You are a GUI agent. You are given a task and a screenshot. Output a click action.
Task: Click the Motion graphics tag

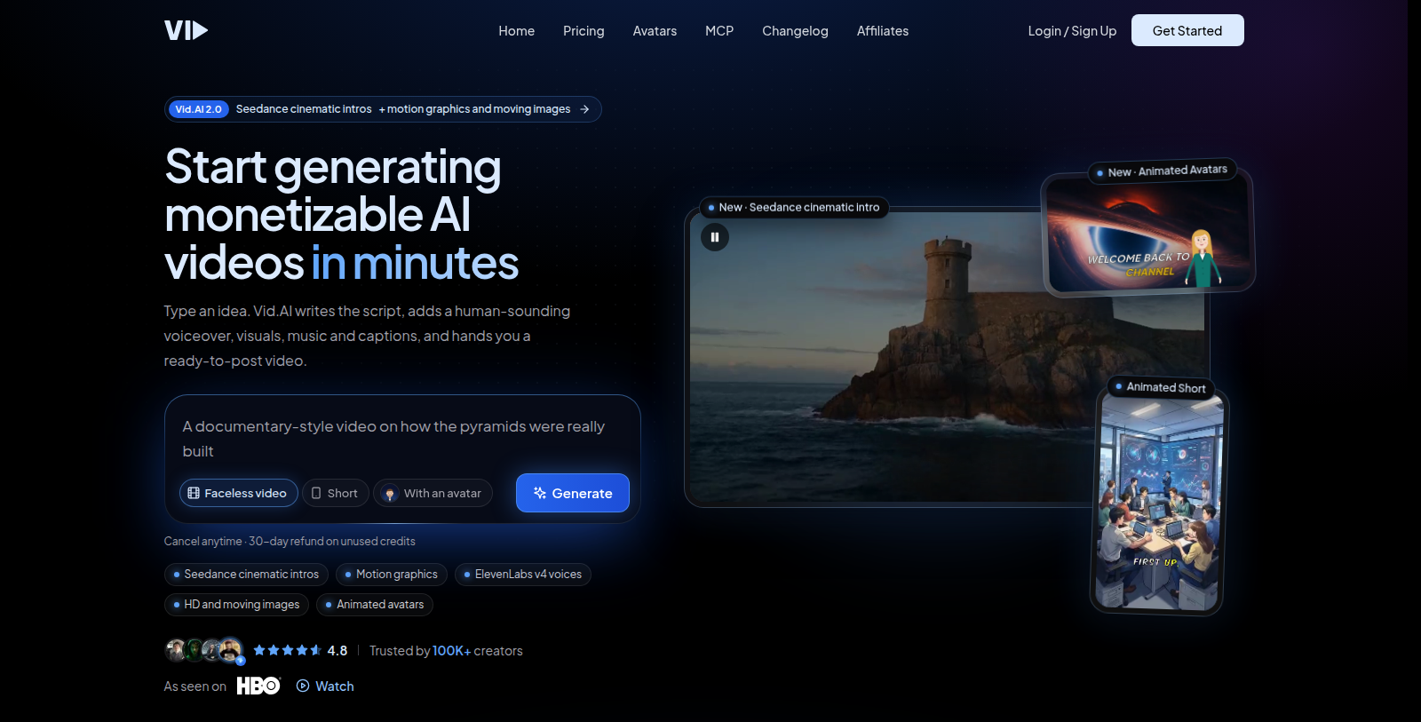(392, 575)
